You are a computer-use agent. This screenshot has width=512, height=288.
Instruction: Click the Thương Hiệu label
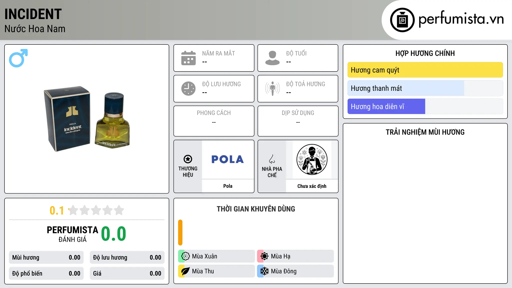(x=188, y=172)
